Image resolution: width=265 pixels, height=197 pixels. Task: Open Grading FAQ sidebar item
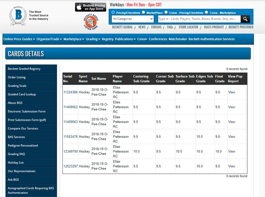point(31,154)
